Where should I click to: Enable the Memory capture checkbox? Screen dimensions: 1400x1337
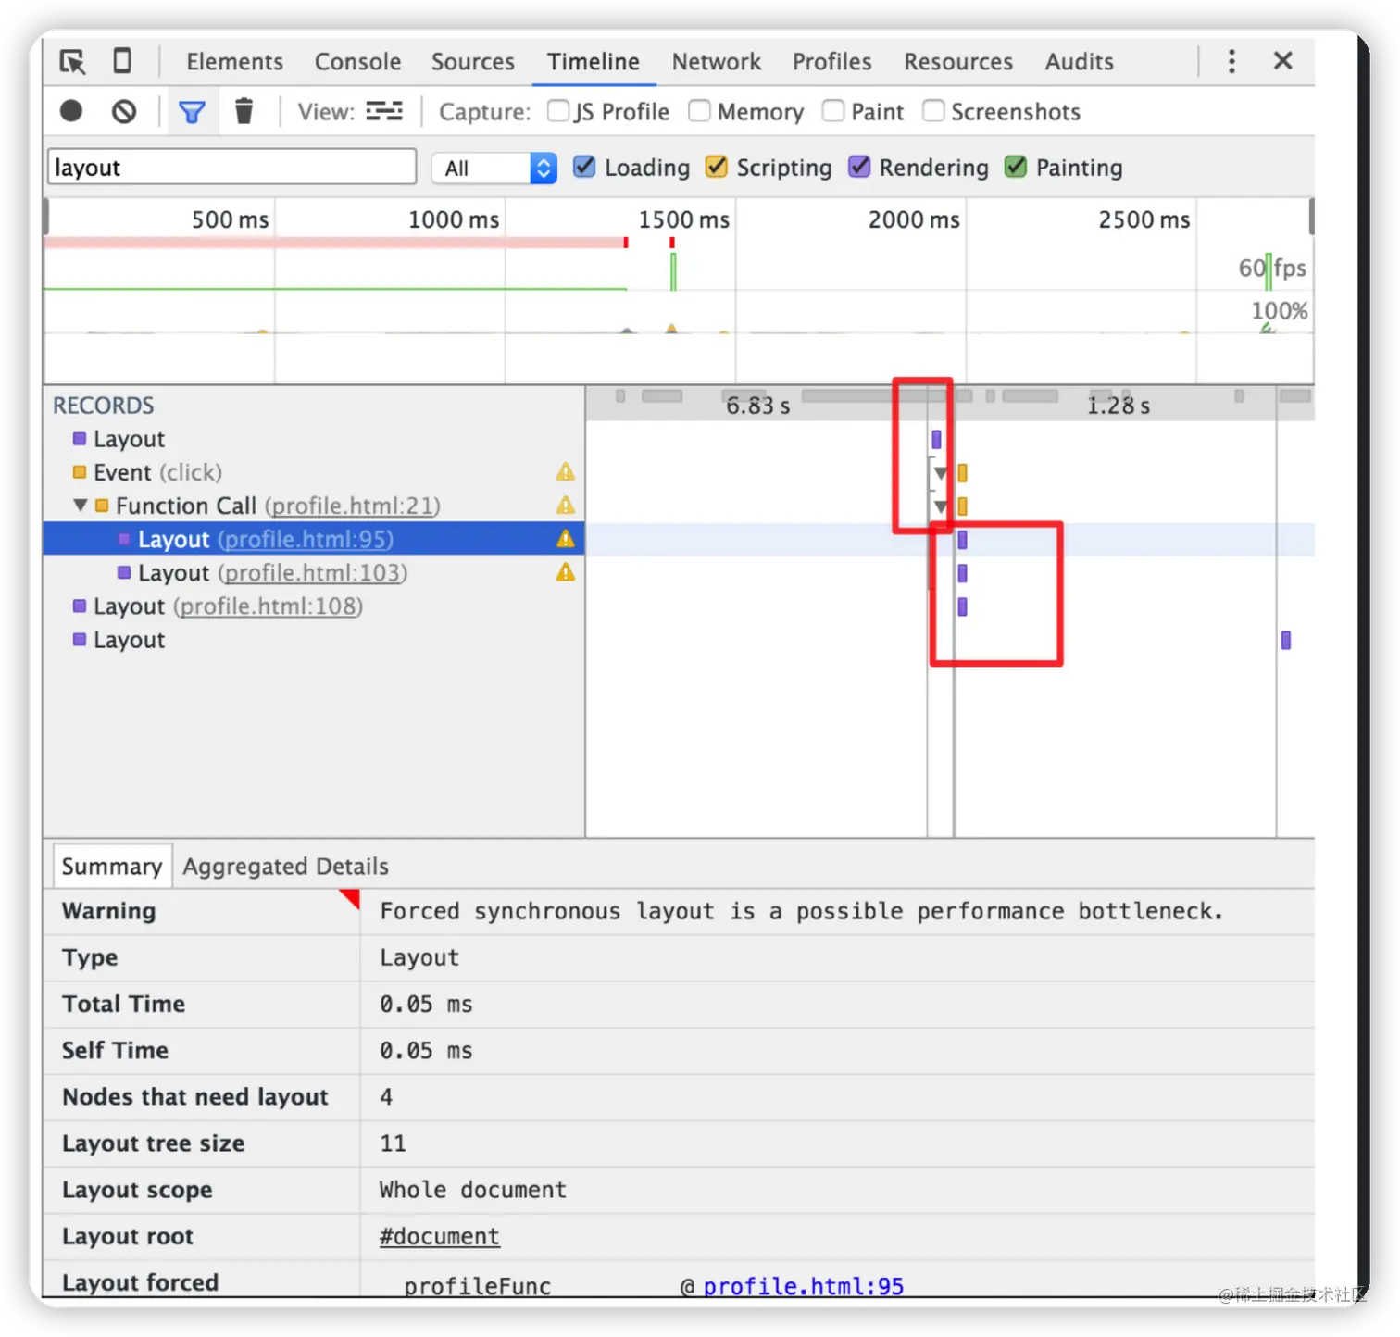[700, 111]
